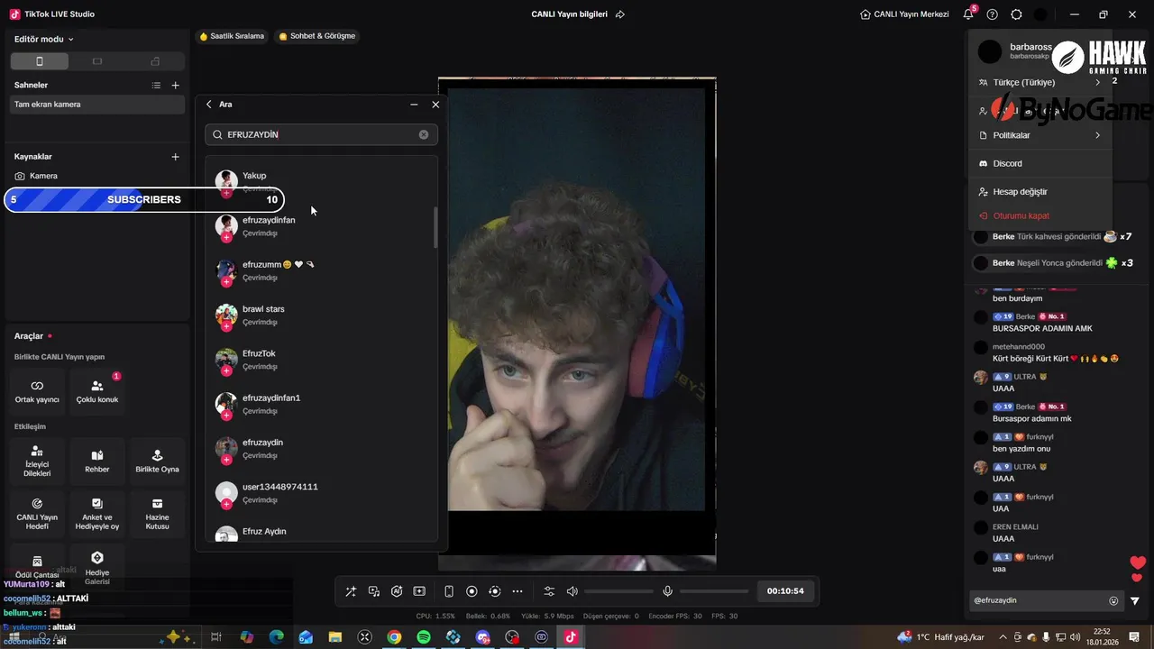This screenshot has width=1154, height=649.
Task: Open the Birlikte Oyna tool
Action: [x=157, y=462]
